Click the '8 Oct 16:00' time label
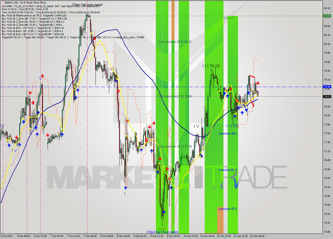Screen dimensions: 333x239 click(x=123, y=236)
